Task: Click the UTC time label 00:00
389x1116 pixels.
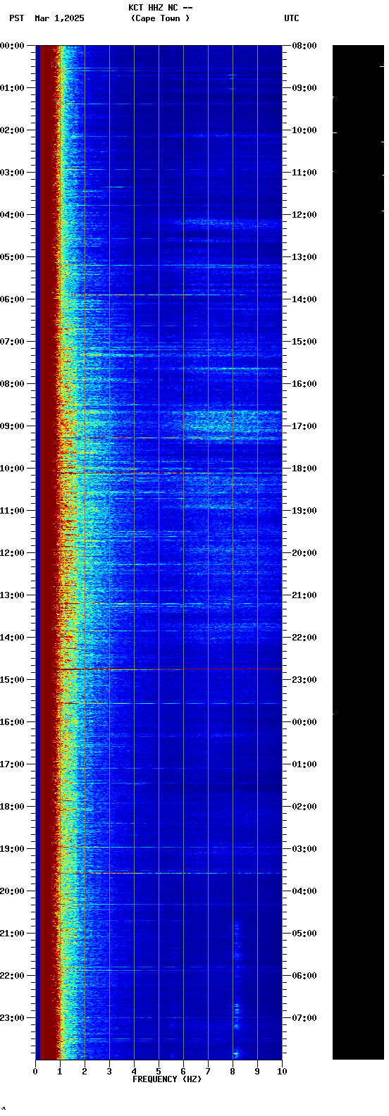Action: [x=304, y=722]
